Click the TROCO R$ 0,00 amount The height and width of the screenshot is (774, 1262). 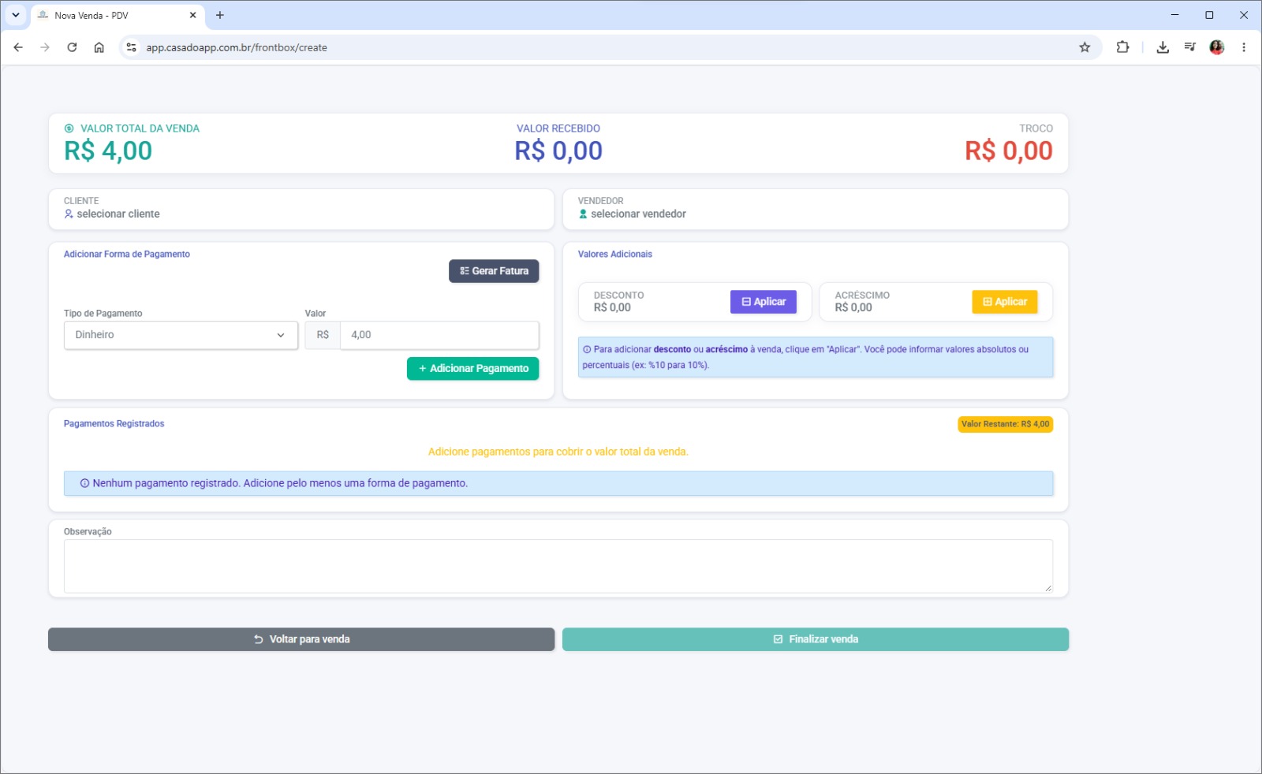(x=1009, y=151)
